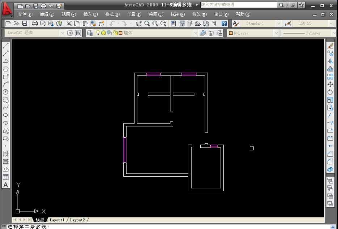Click the AutoCAD application logo button
Viewport: 338px width, 229px height.
[7, 10]
